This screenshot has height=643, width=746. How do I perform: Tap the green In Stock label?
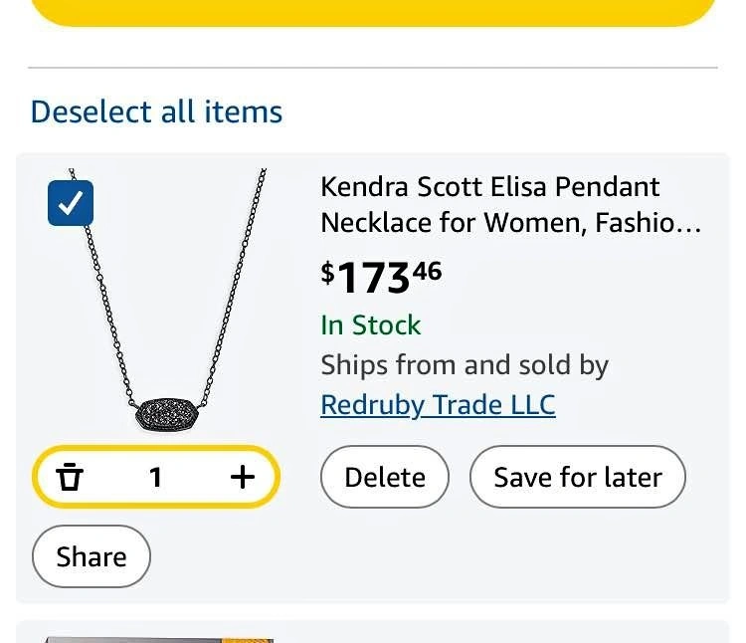pos(370,325)
